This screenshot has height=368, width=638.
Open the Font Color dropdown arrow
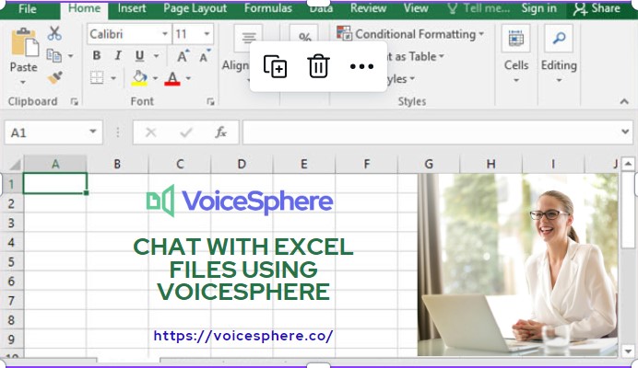188,78
